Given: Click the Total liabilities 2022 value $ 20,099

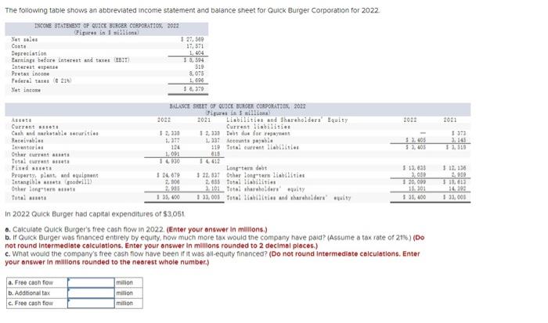Looking at the screenshot, I should tap(415, 182).
